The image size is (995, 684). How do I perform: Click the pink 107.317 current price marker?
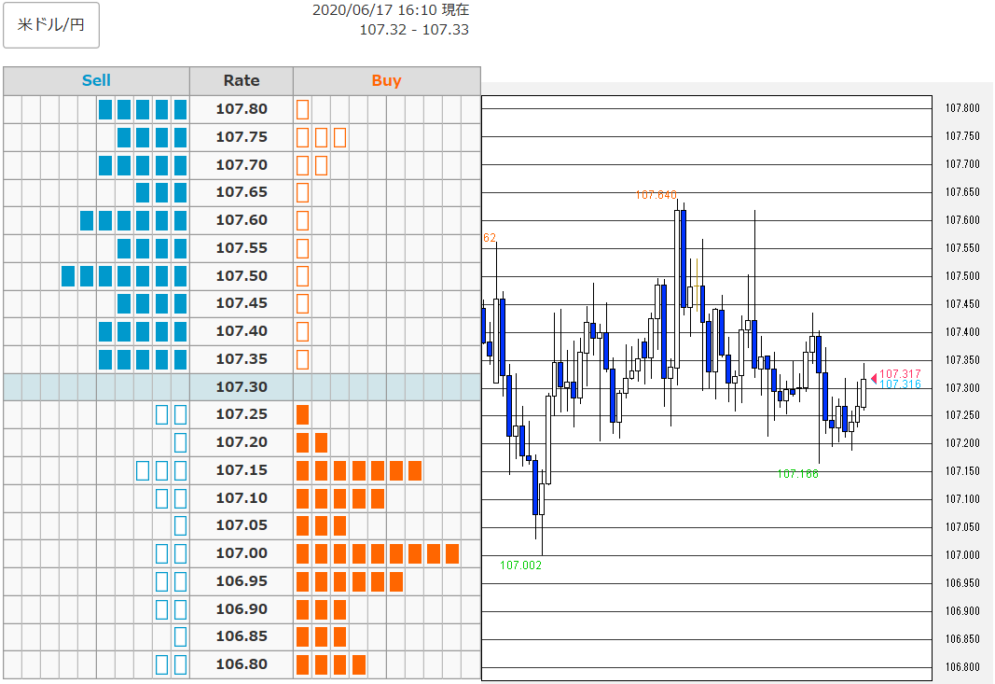(x=896, y=375)
